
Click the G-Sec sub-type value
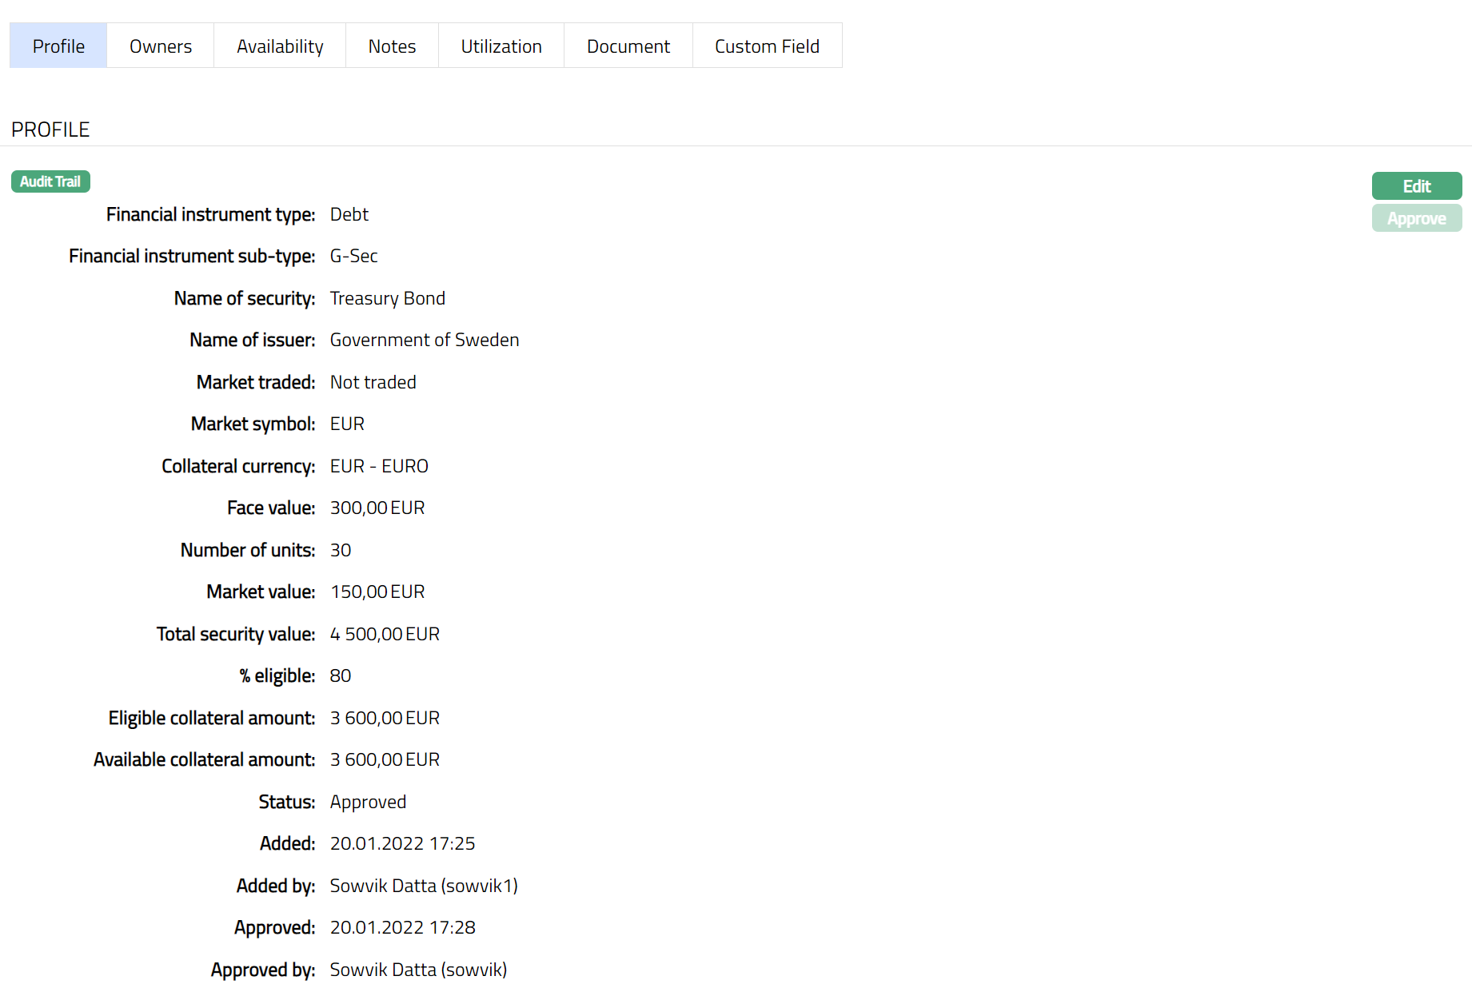353,257
